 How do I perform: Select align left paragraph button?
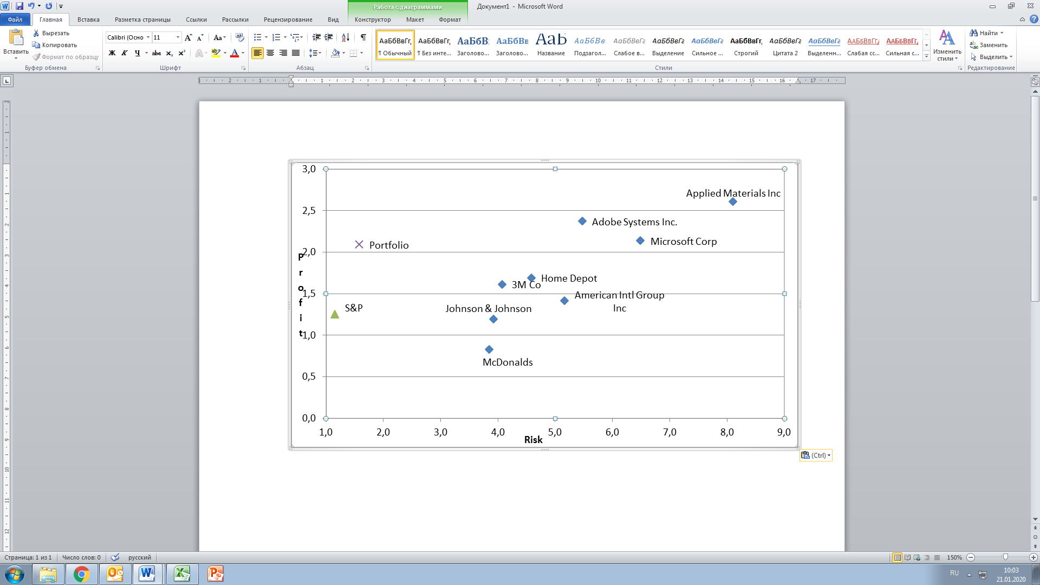pos(257,53)
